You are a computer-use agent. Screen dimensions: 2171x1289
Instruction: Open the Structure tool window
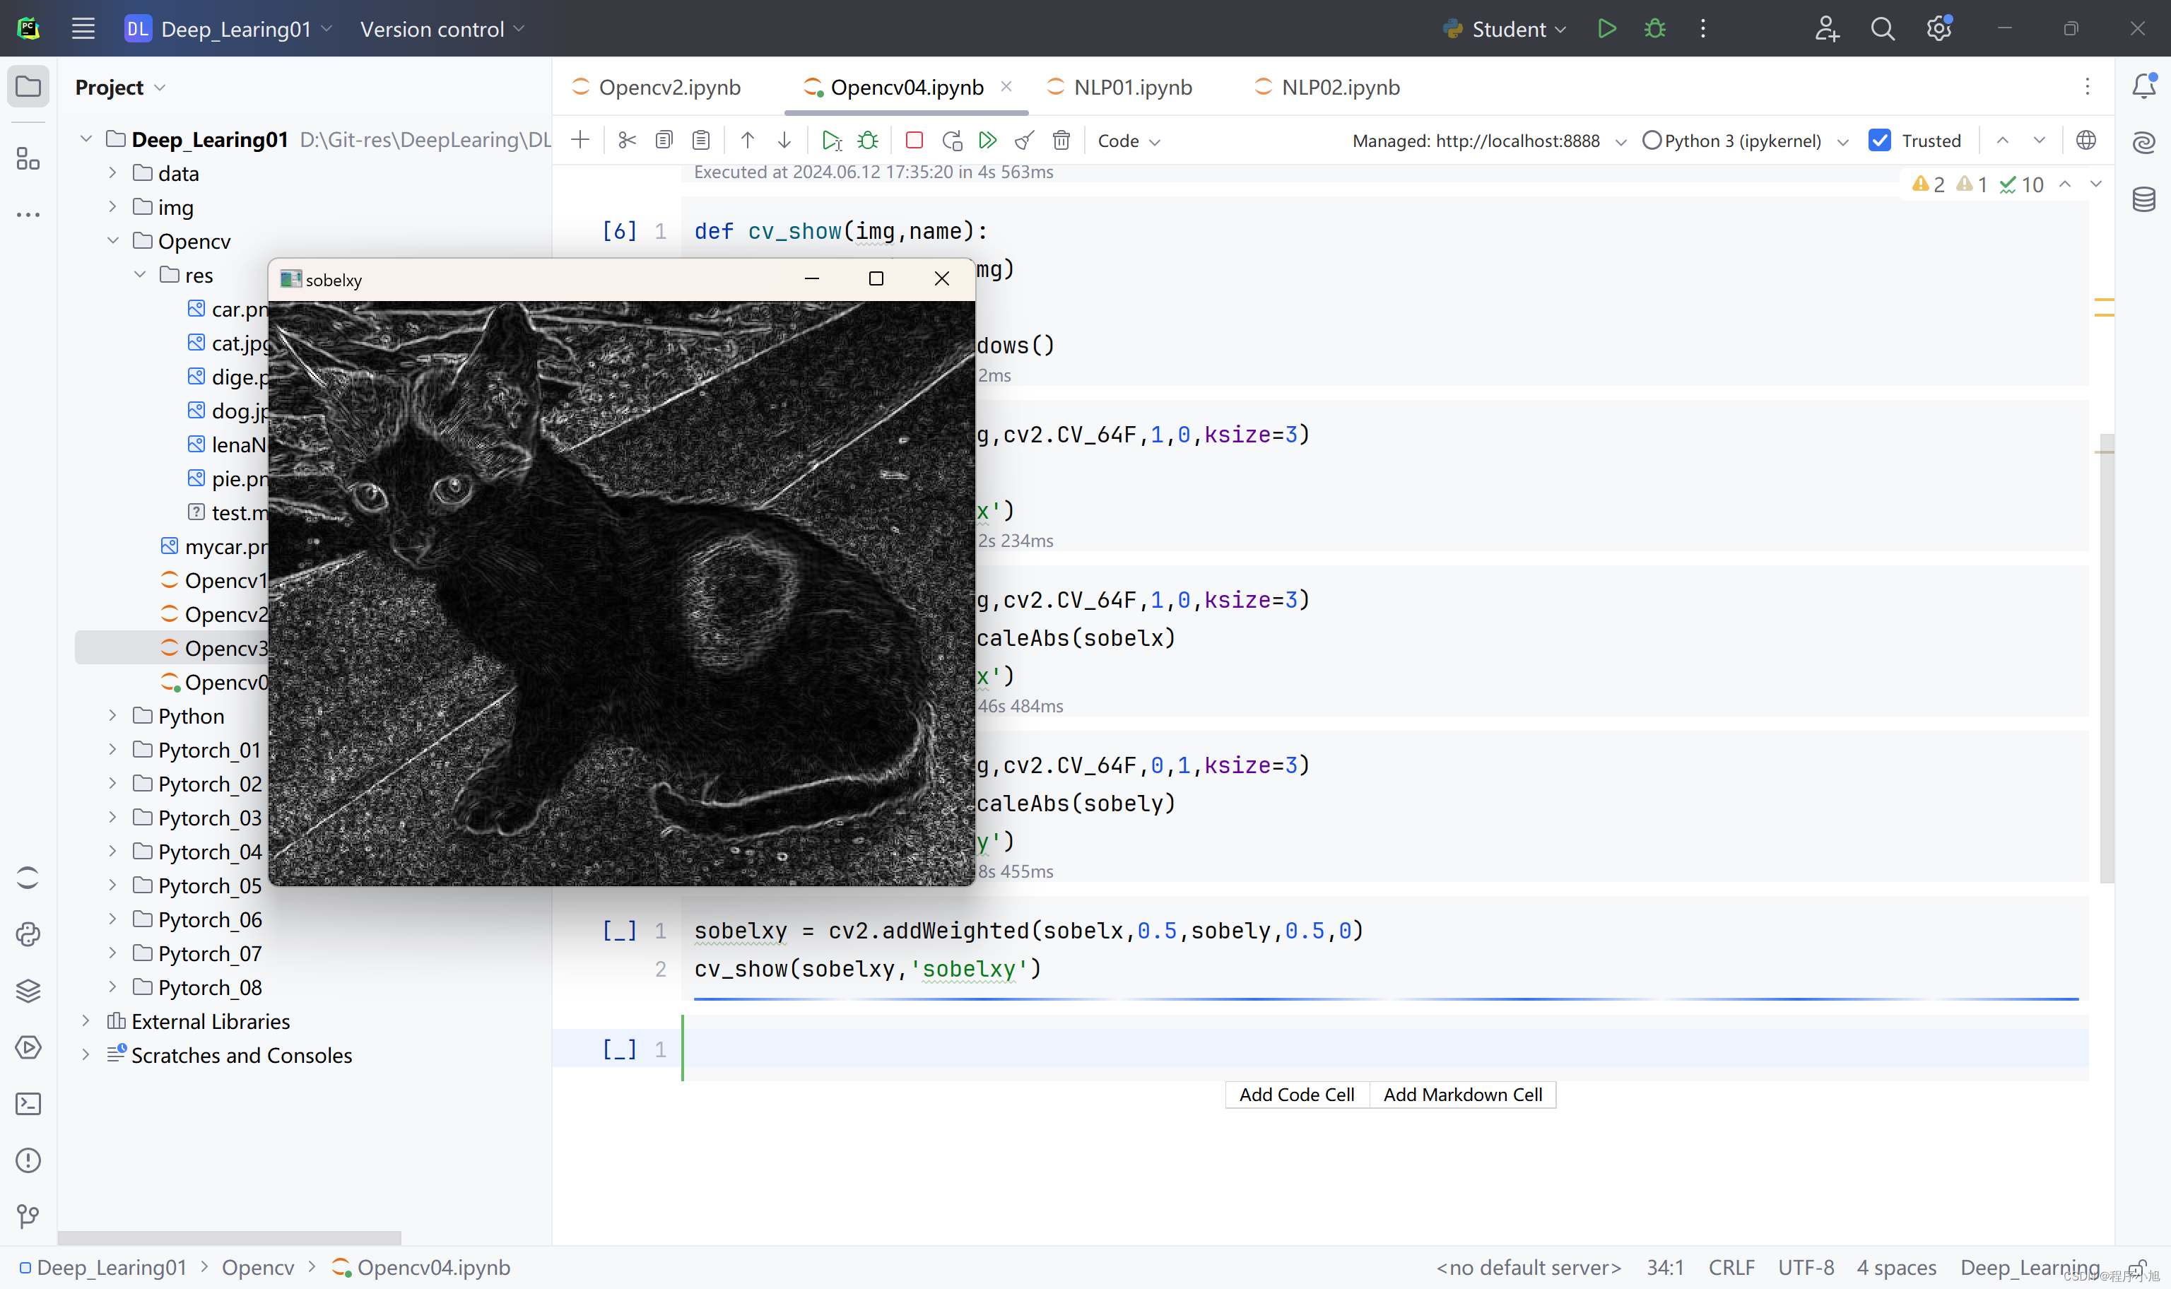tap(28, 158)
